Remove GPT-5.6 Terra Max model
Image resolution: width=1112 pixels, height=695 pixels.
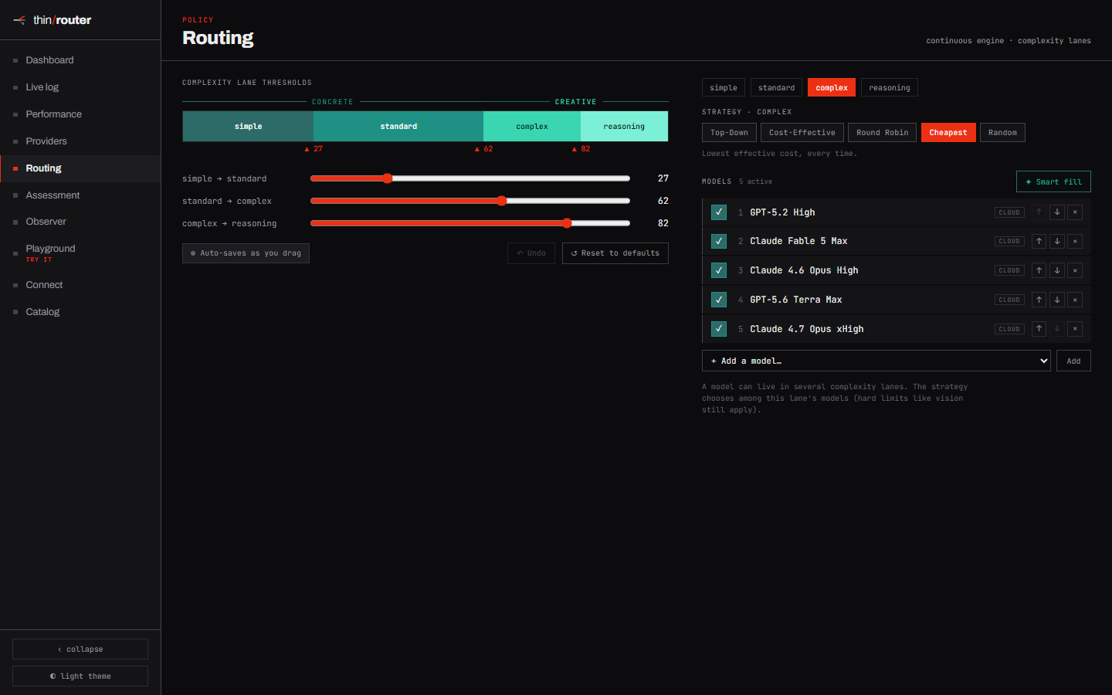1075,300
